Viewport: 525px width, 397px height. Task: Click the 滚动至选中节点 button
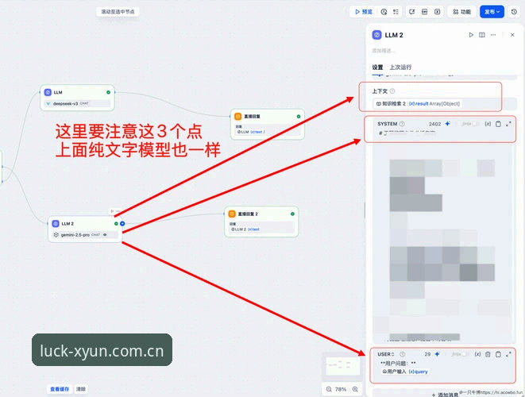[118, 12]
